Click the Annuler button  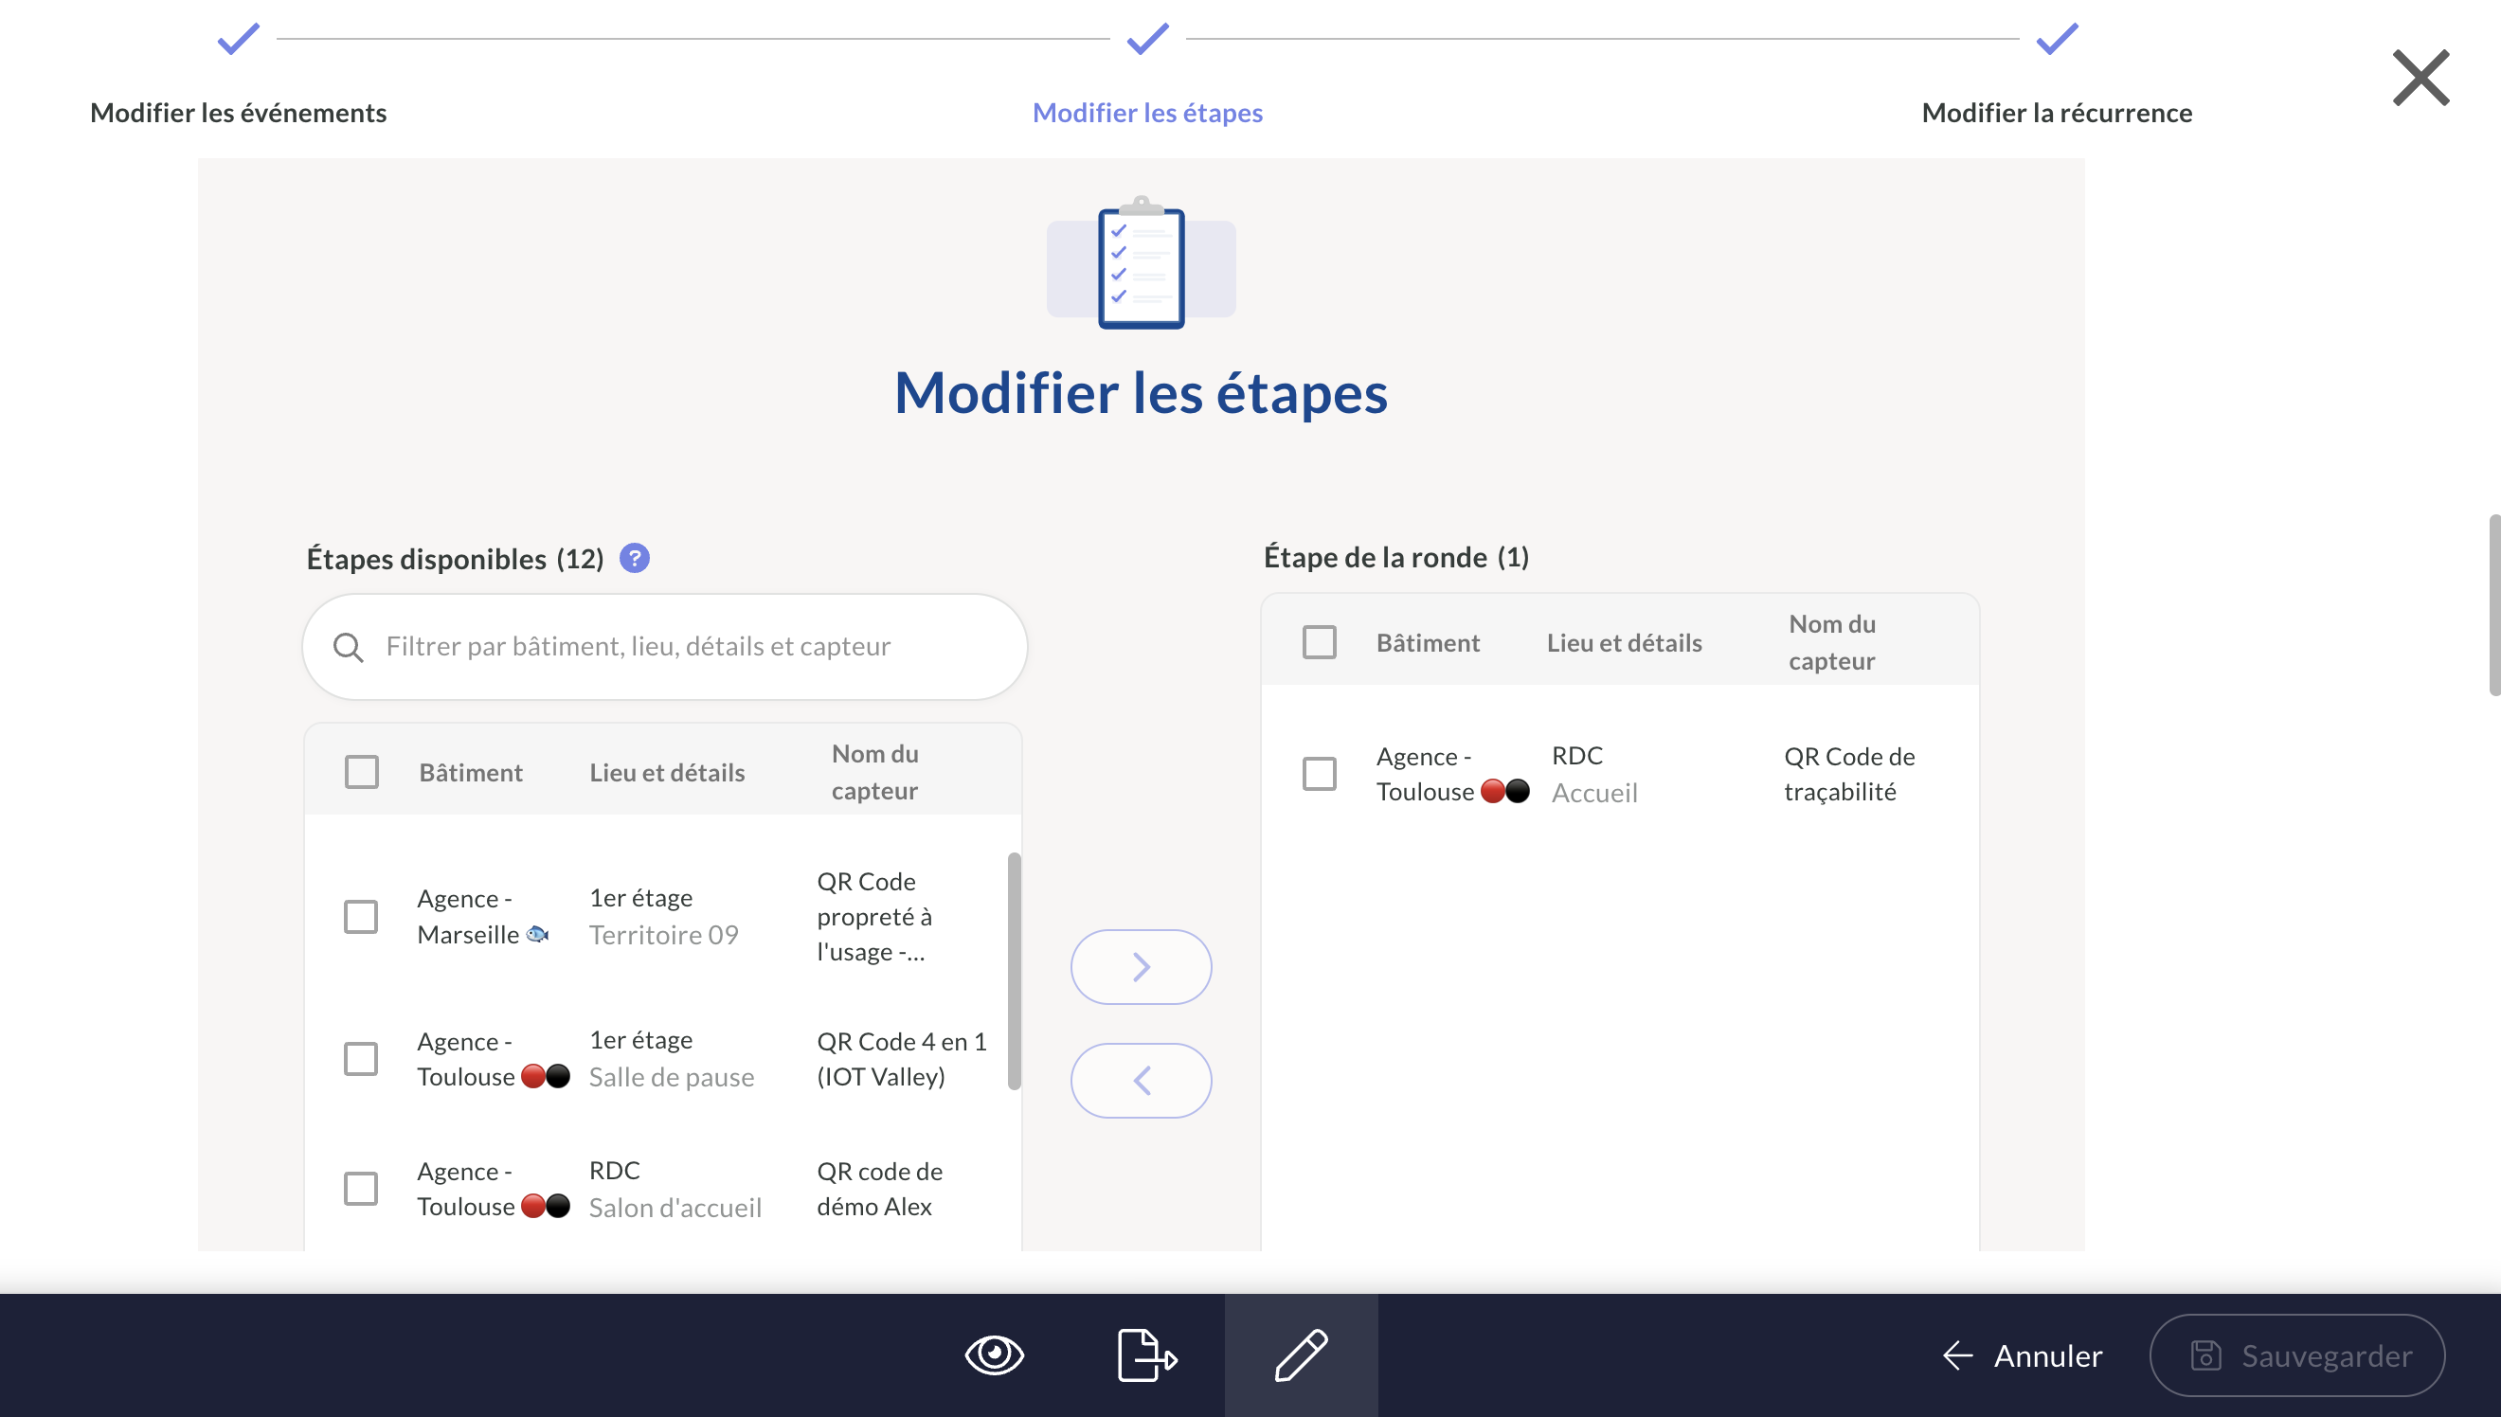(x=2024, y=1354)
